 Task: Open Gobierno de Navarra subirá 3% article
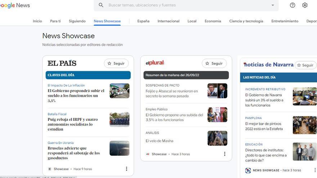click(264, 100)
